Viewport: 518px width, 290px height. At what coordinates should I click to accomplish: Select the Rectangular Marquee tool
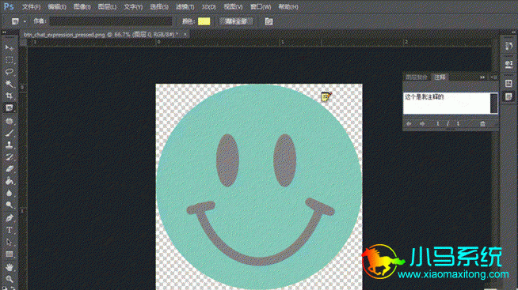10,60
